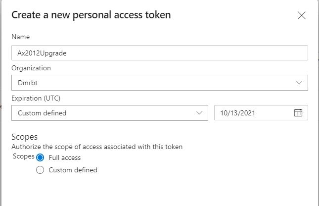The width and height of the screenshot is (319, 206).
Task: Close the personal access token dialog
Action: (301, 15)
